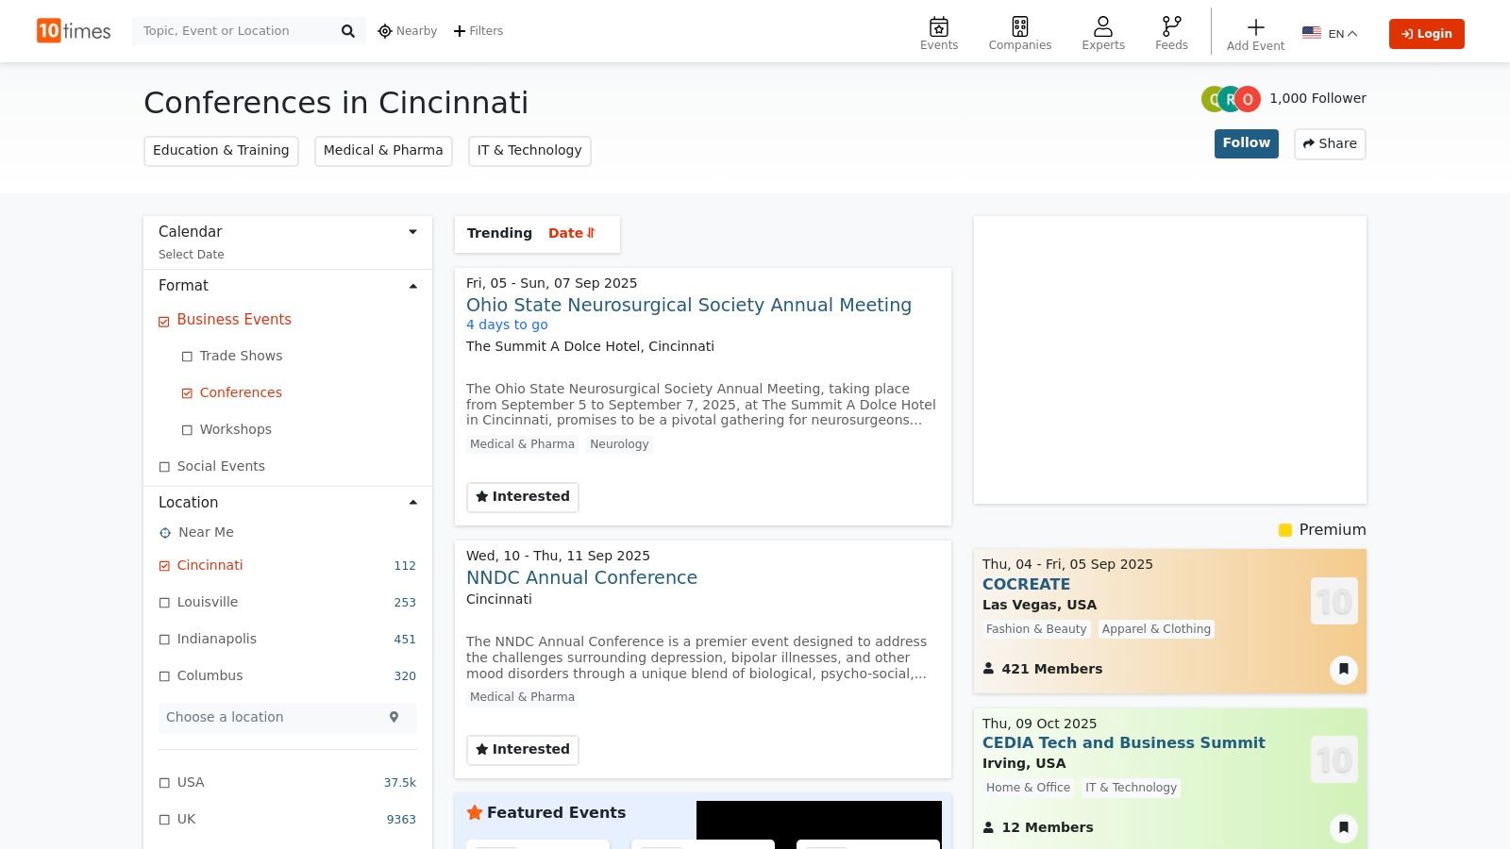The image size is (1510, 849).
Task: Click the 10times logo
Action: click(74, 31)
